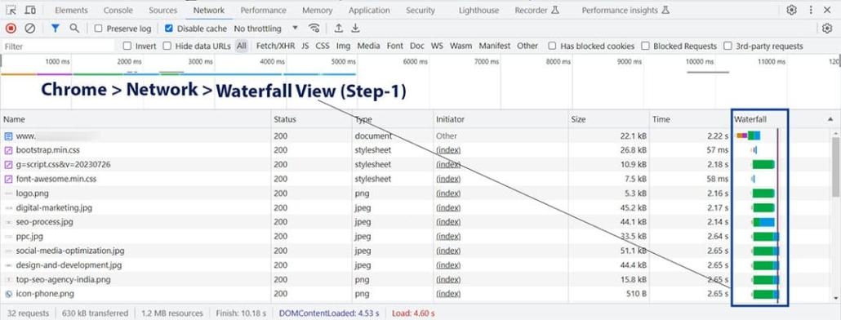Open the No throttling dropdown
The width and height of the screenshot is (841, 320).
pos(266,29)
